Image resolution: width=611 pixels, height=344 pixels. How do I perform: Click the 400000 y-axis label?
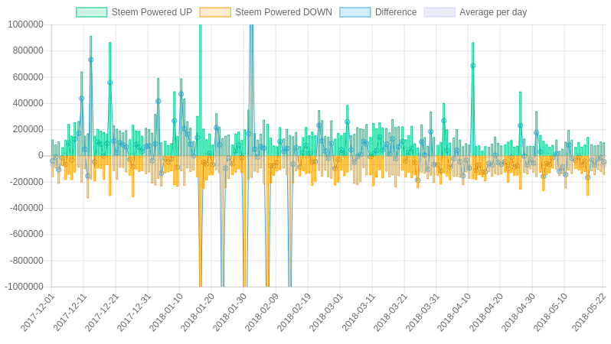(28, 103)
